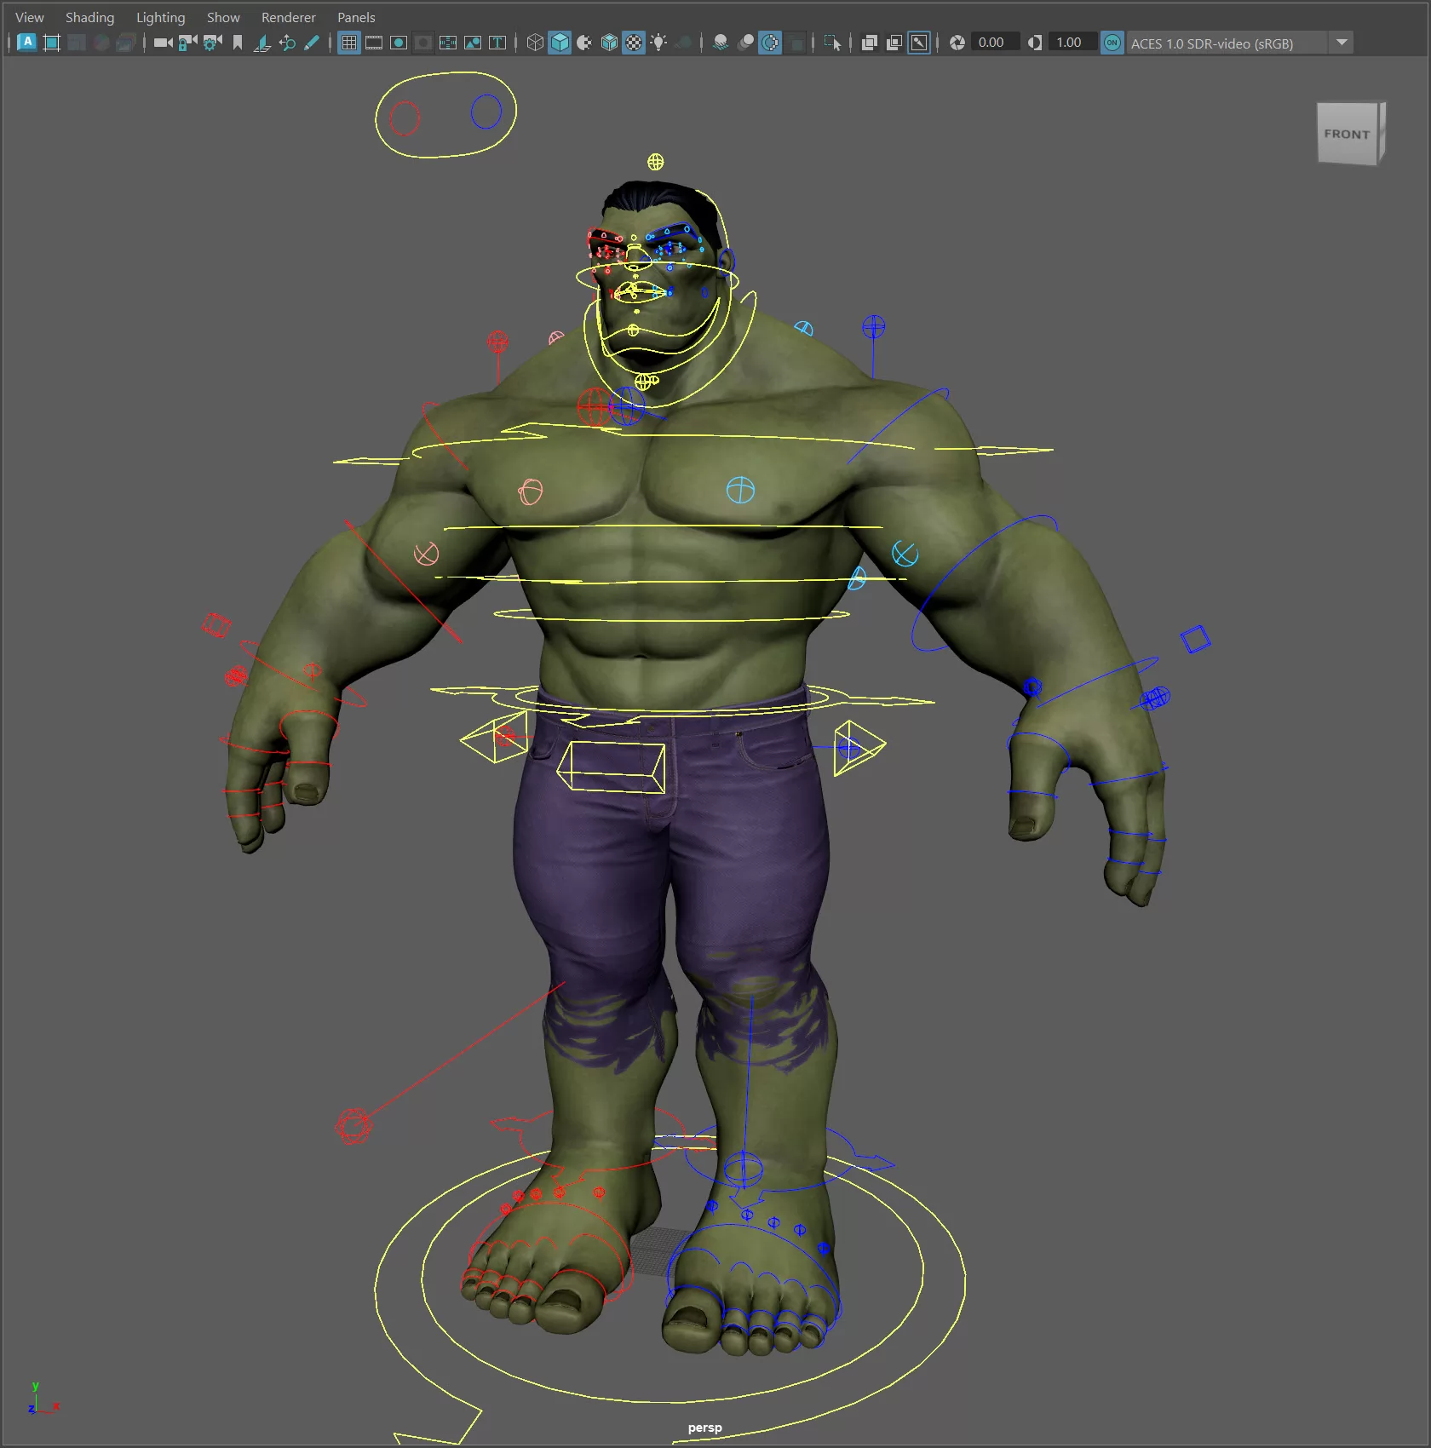Click the Bookmarks icon in toolbar

[x=238, y=43]
